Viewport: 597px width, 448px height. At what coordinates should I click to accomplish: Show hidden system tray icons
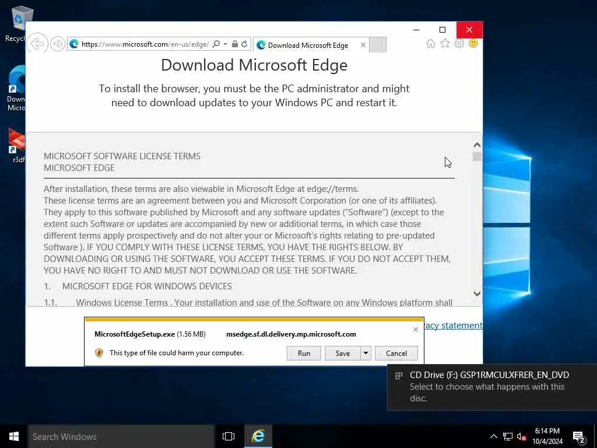[493, 436]
